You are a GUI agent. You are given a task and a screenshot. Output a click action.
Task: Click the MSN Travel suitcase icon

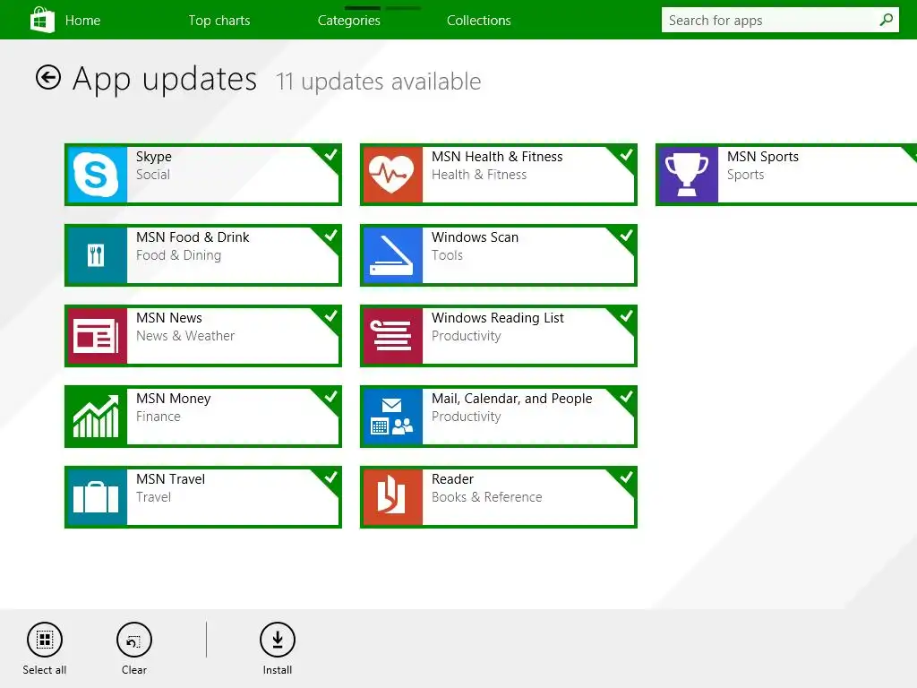tap(97, 497)
